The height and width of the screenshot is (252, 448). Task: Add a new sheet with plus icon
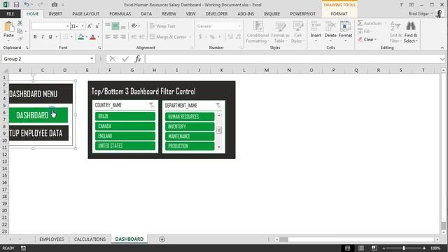pyautogui.click(x=162, y=239)
